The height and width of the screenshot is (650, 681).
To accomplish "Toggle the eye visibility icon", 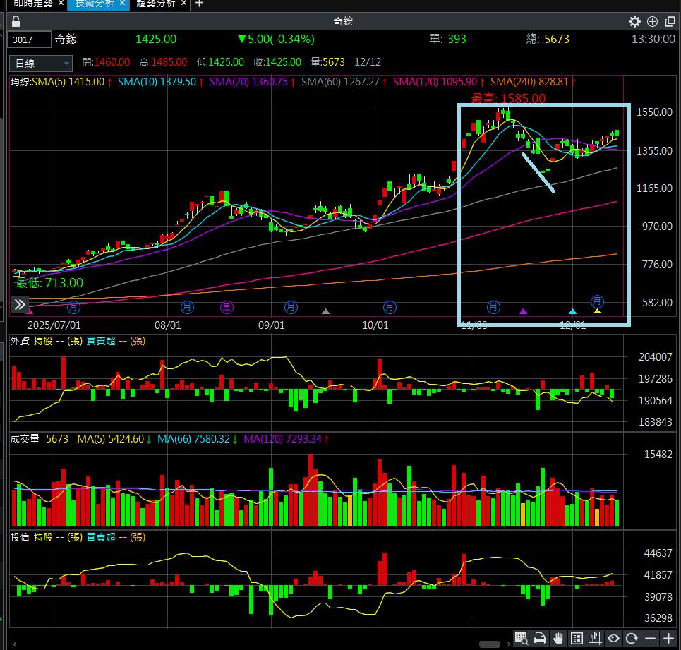I will 614,639.
